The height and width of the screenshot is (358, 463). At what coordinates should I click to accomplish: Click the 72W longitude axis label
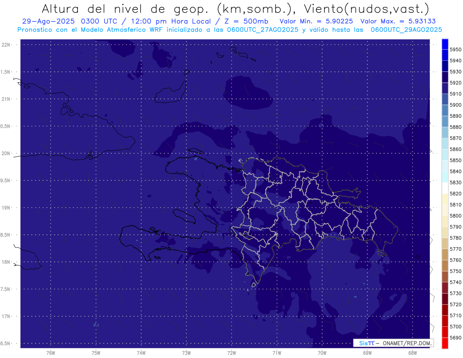pos(231,353)
